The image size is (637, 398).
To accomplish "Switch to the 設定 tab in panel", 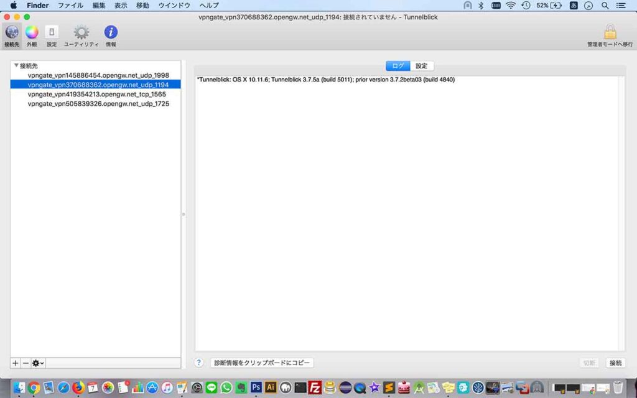I will [422, 66].
